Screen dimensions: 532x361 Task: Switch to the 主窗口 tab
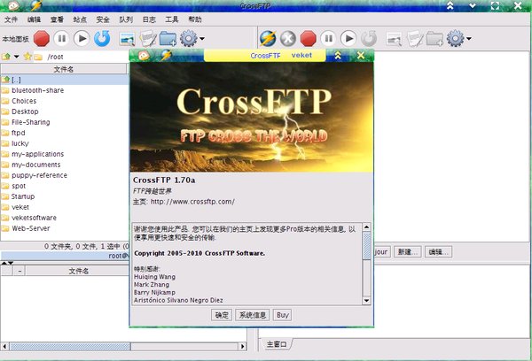(276, 344)
